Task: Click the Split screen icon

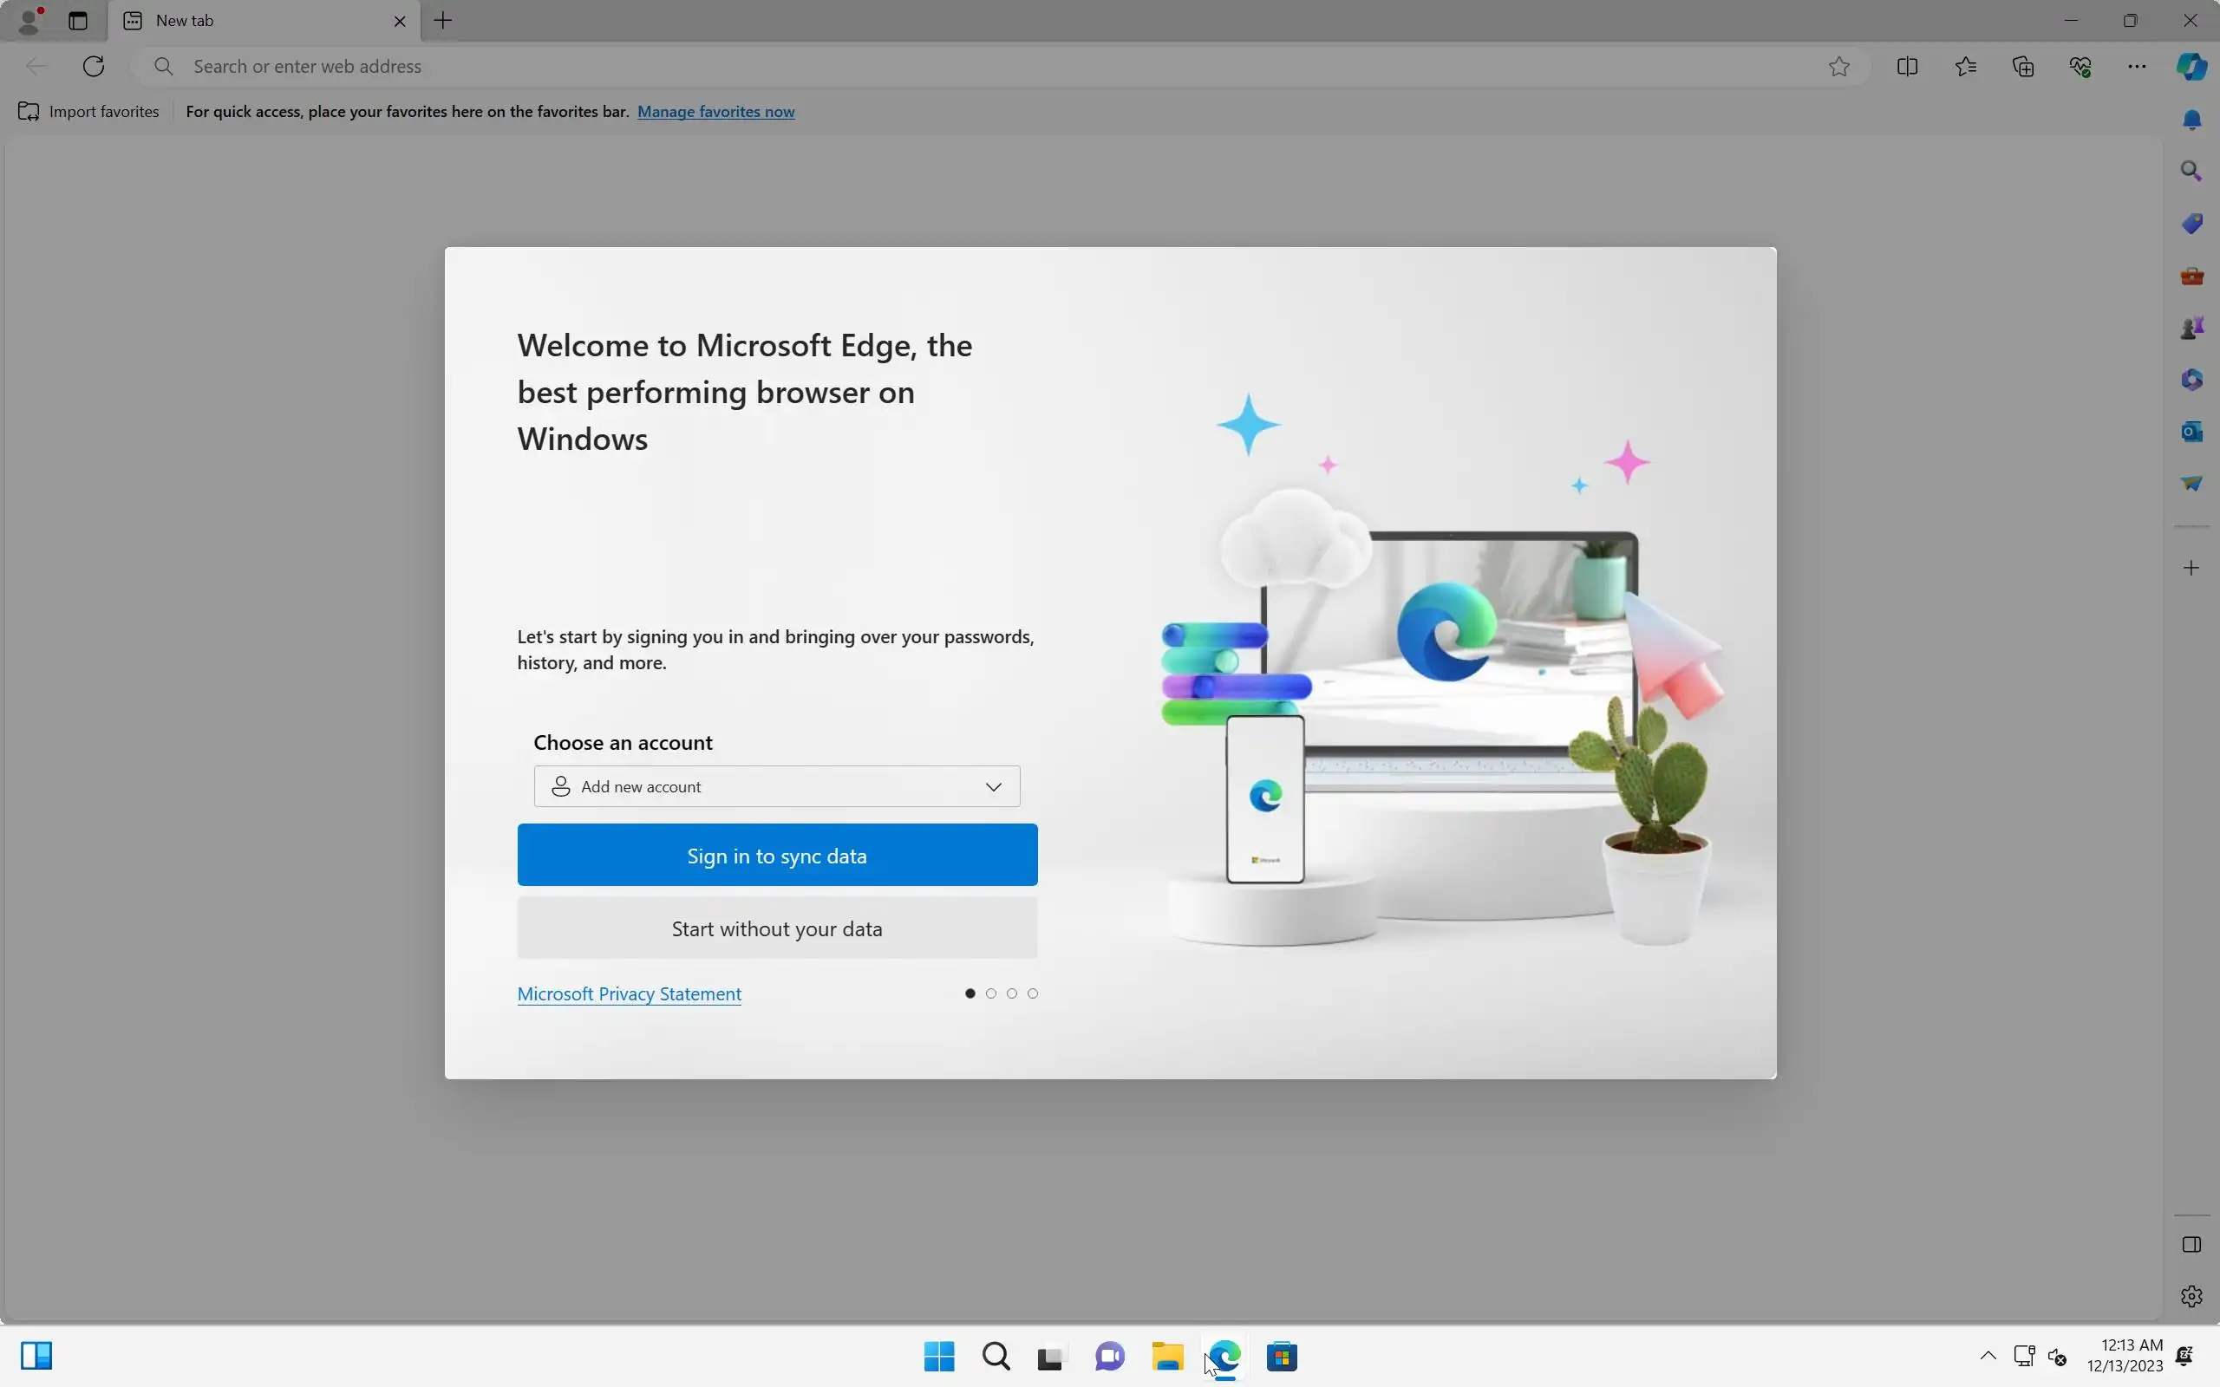Action: point(1907,66)
